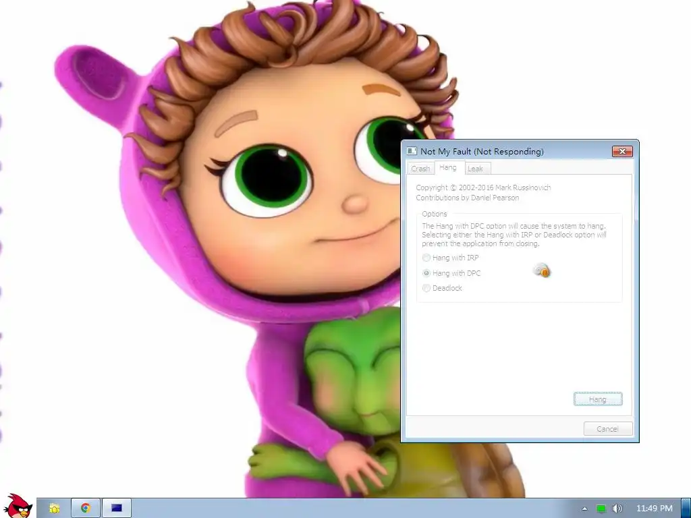The width and height of the screenshot is (691, 518).
Task: Click the 11:49 PM clock
Action: tap(655, 509)
